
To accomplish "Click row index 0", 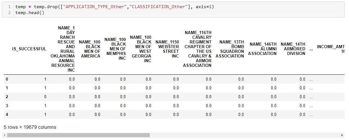I will tap(7, 79).
